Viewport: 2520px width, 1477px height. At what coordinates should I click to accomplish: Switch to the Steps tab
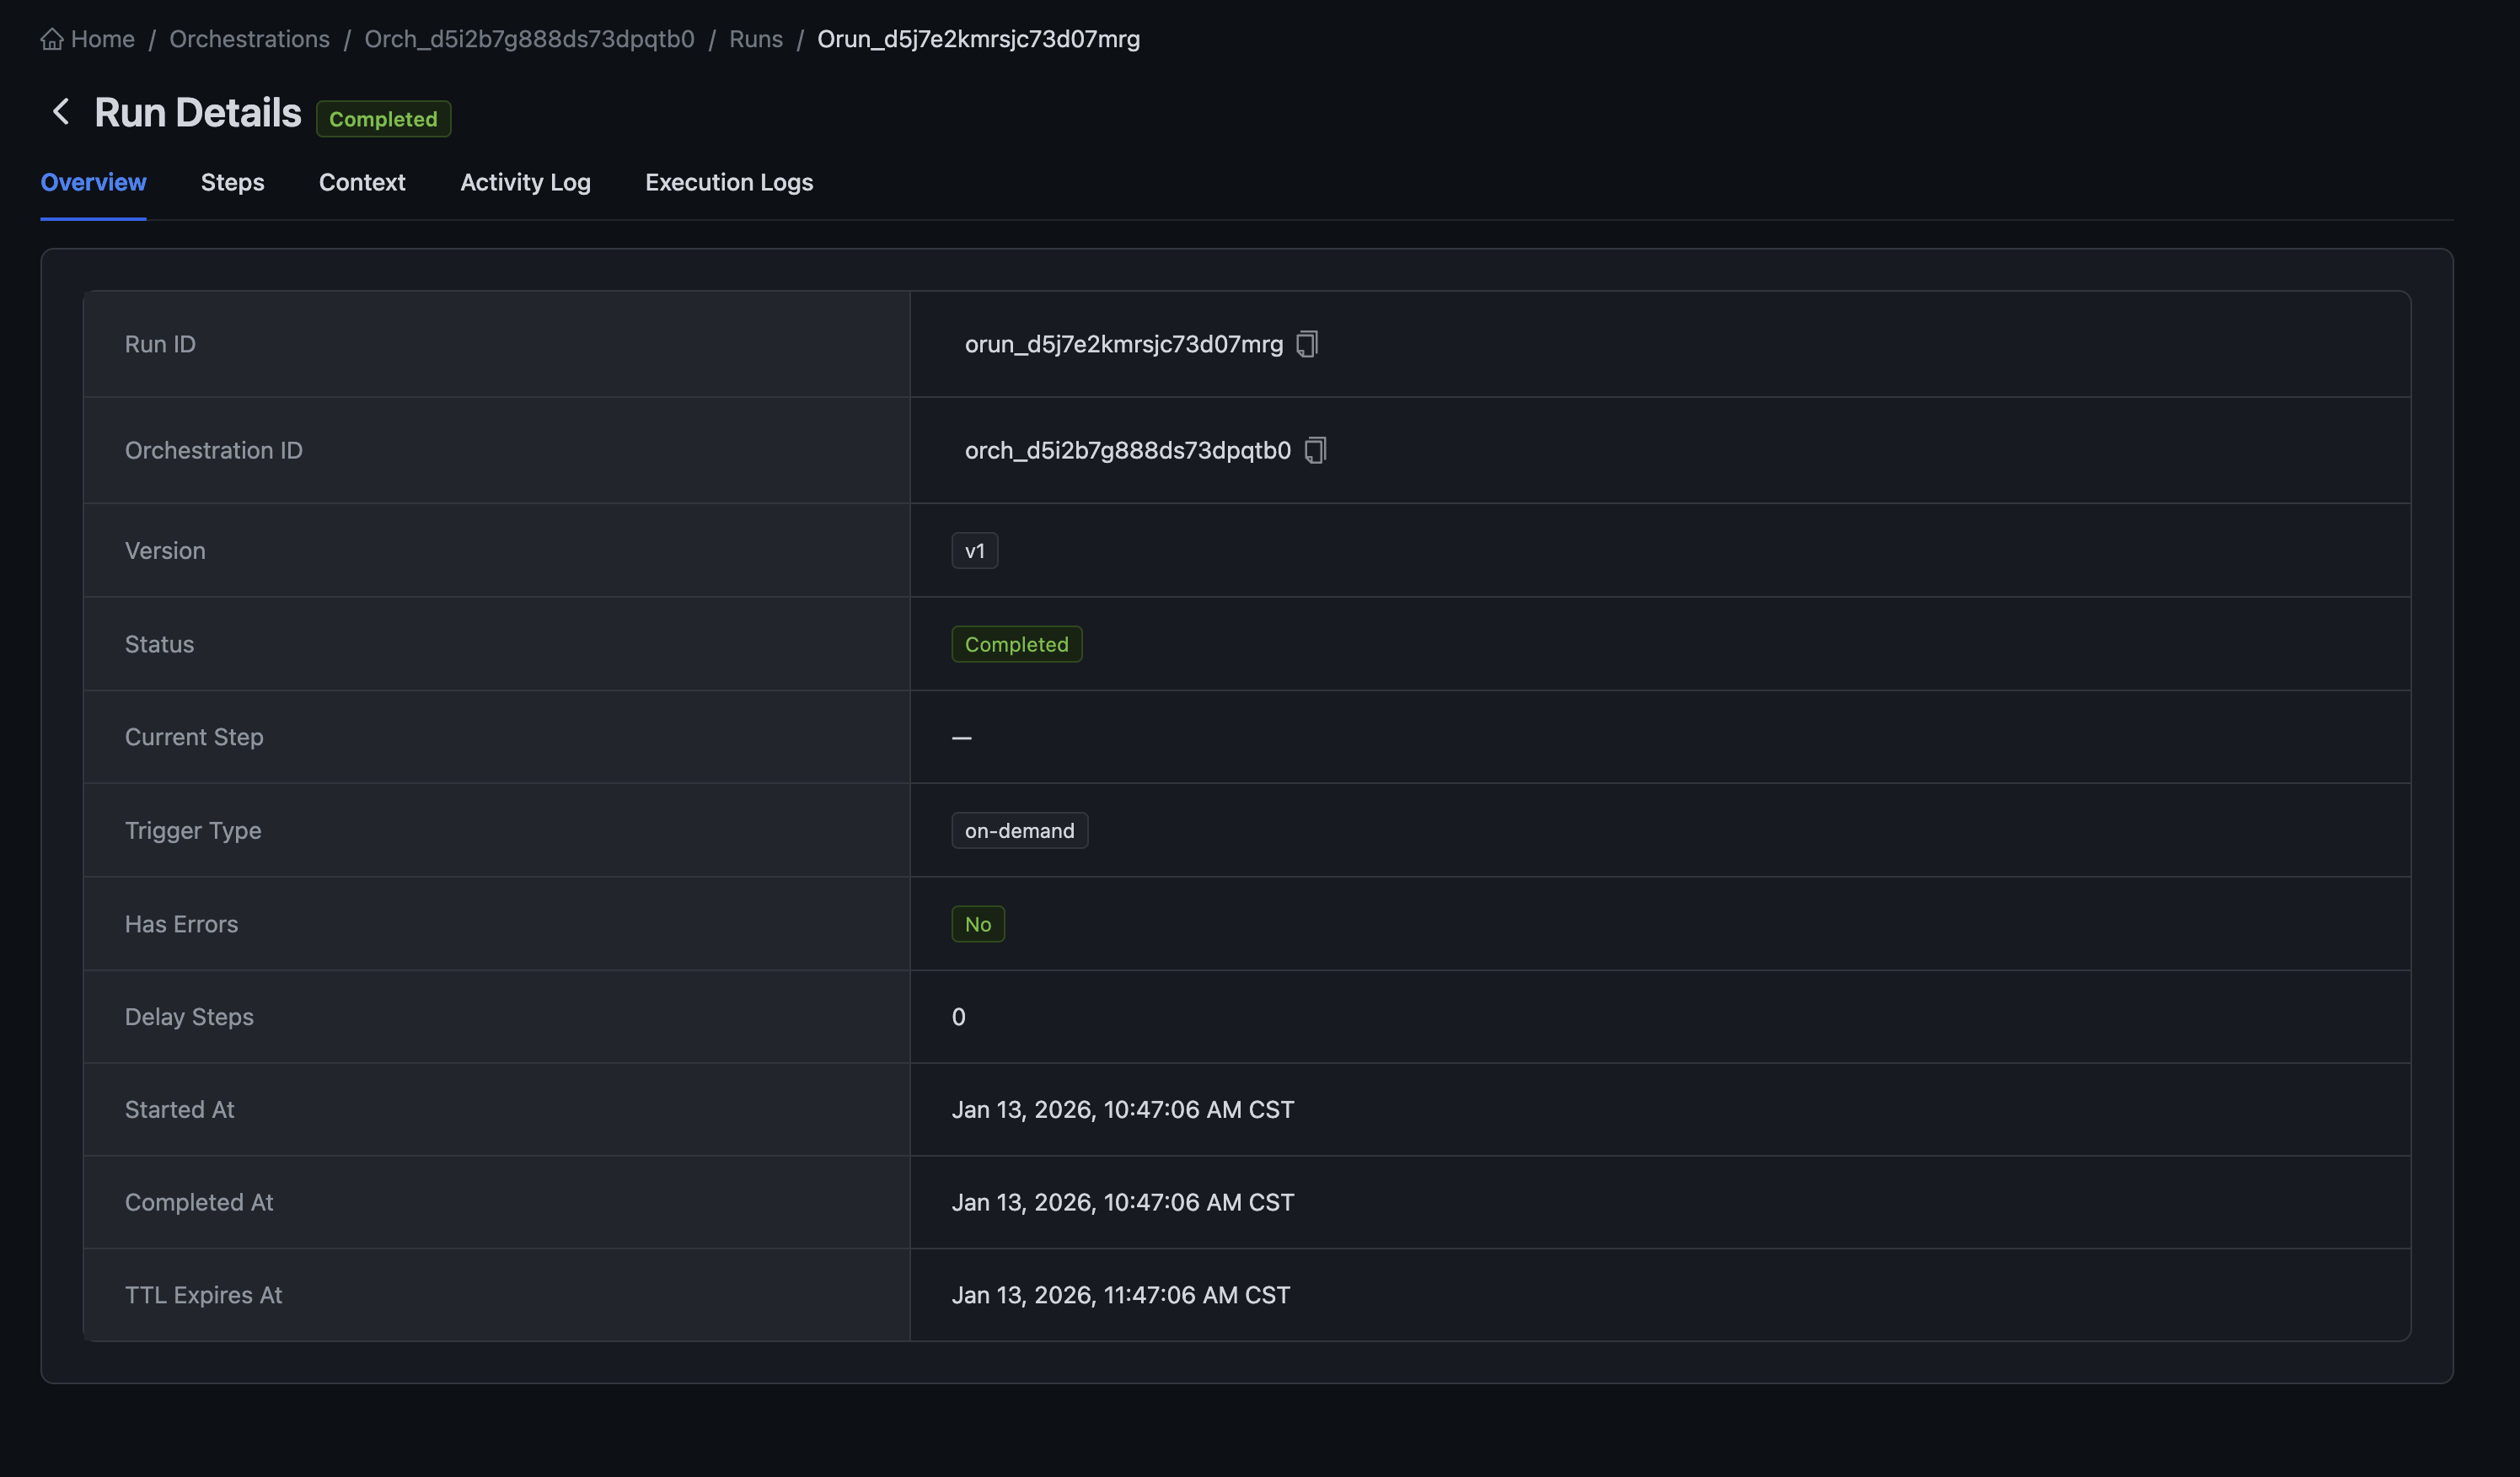pos(232,182)
